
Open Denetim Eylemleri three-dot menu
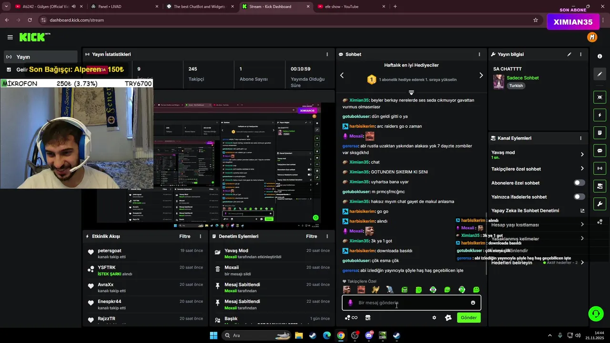pos(327,236)
